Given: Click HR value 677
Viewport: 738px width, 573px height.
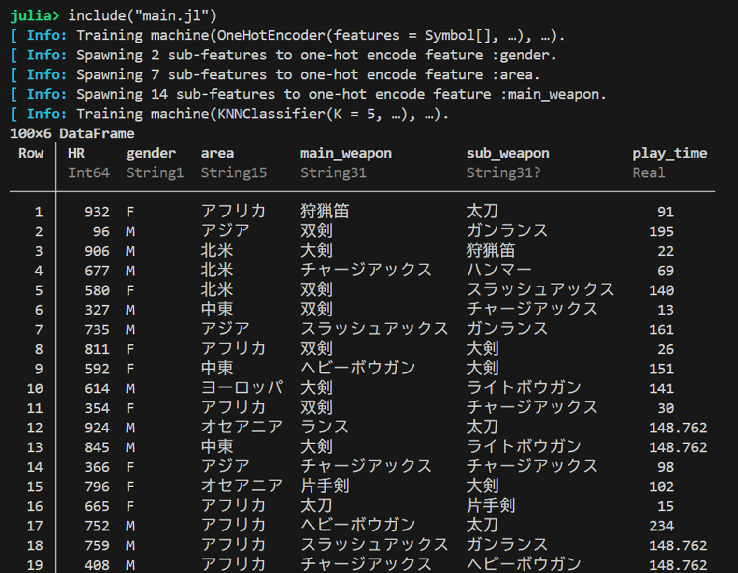Looking at the screenshot, I should click(x=97, y=271).
